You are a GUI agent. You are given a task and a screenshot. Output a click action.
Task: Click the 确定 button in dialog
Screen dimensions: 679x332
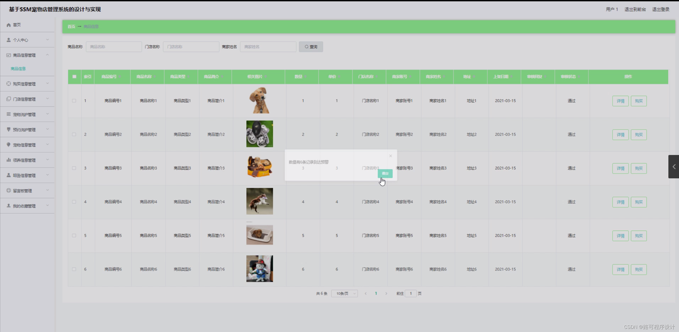click(x=385, y=174)
